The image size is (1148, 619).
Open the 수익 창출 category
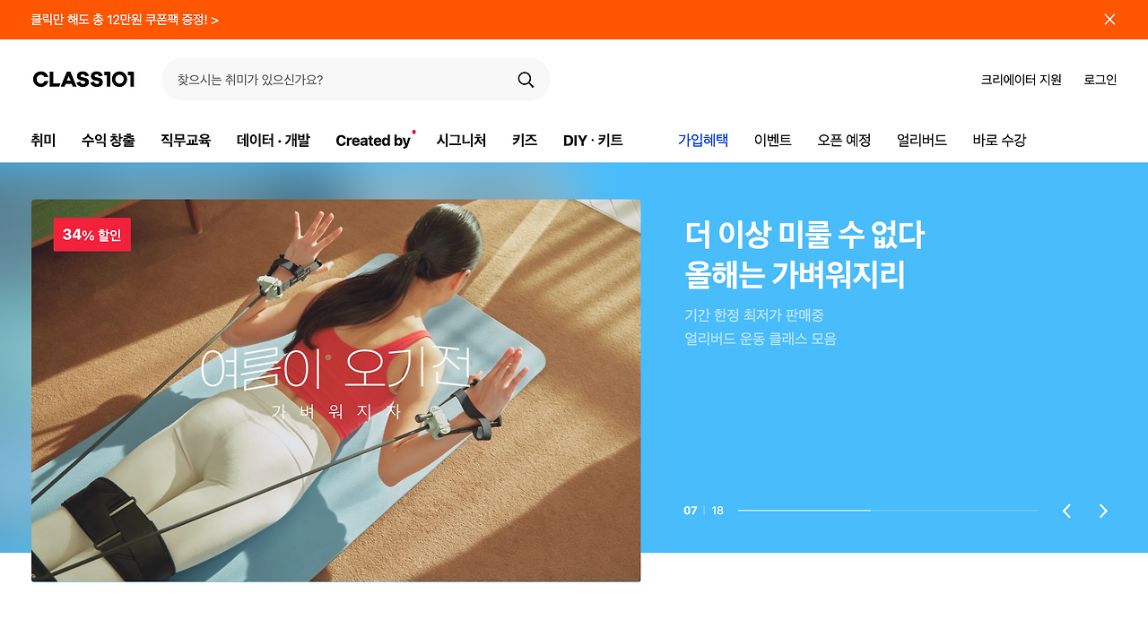click(108, 141)
